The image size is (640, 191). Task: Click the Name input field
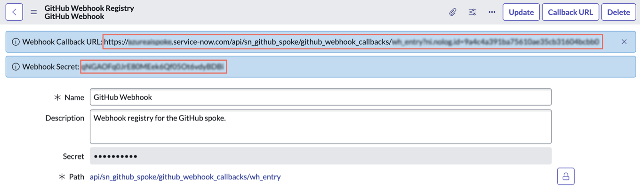pyautogui.click(x=320, y=97)
